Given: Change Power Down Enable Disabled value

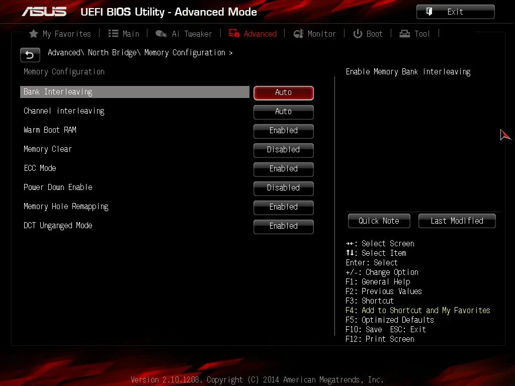Looking at the screenshot, I should point(284,188).
